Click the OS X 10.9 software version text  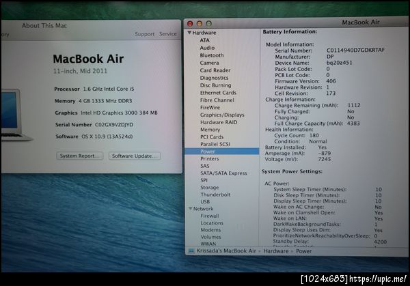(107, 137)
